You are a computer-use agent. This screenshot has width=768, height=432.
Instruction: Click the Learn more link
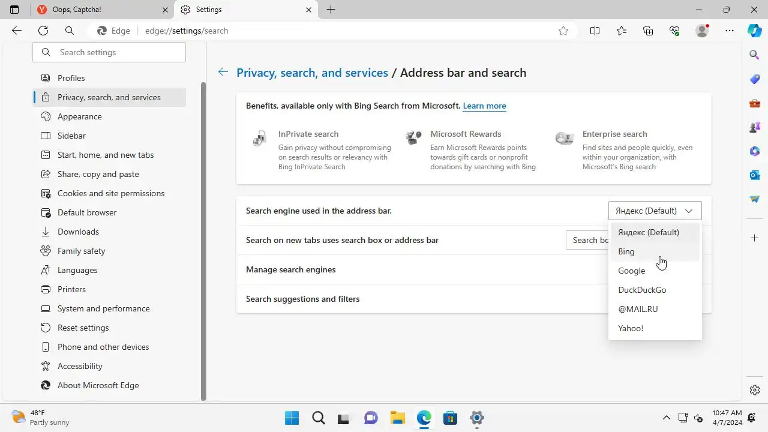point(484,106)
